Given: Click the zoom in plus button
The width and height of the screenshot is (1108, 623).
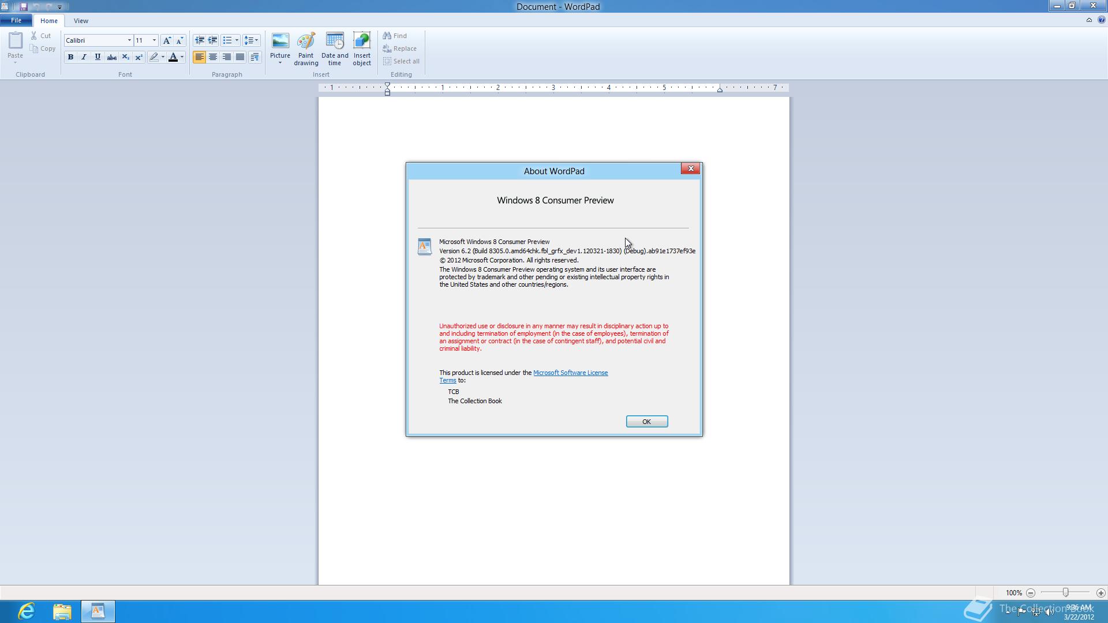Looking at the screenshot, I should 1100,593.
